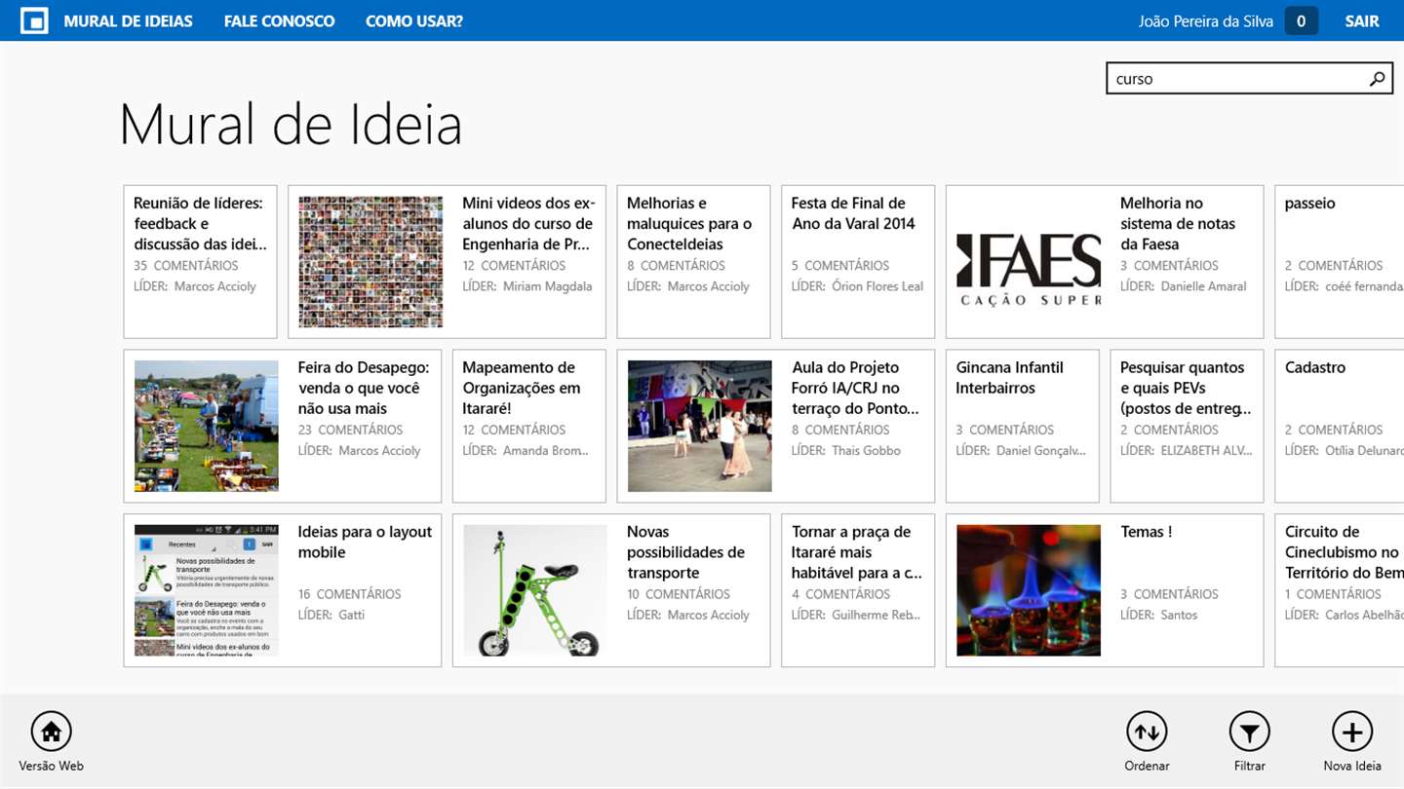This screenshot has width=1404, height=789.
Task: Open the Filtrar filter icon
Action: 1249,732
